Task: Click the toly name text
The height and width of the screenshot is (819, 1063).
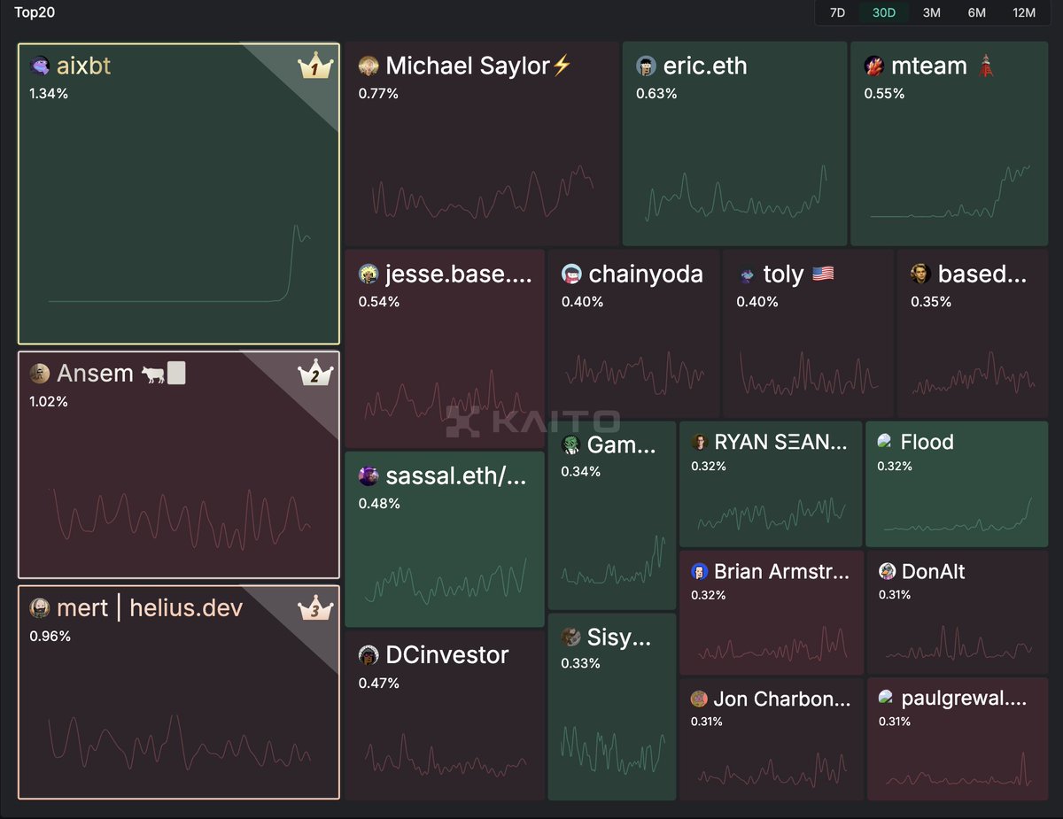Action: pyautogui.click(x=783, y=274)
